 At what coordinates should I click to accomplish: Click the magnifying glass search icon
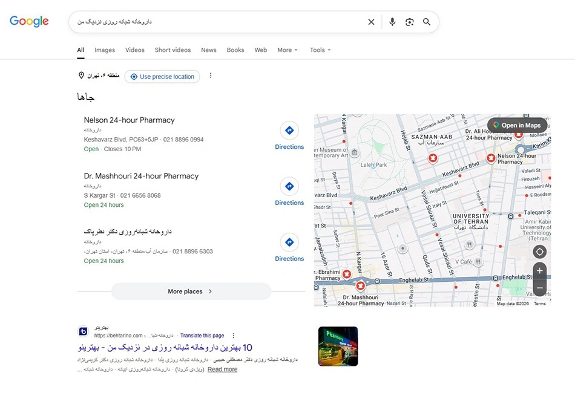tap(427, 22)
